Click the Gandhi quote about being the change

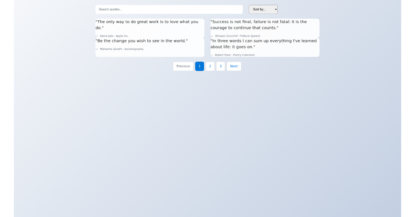tap(142, 41)
